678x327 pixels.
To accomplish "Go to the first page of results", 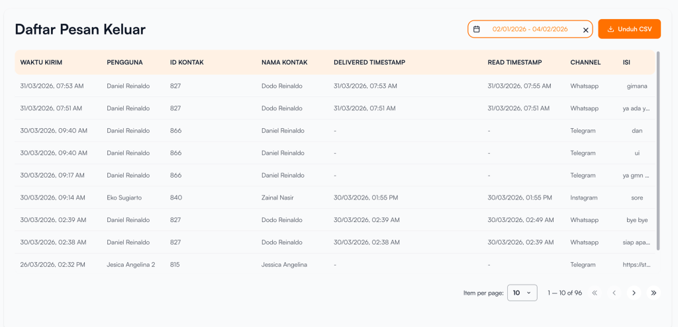I will pyautogui.click(x=595, y=293).
